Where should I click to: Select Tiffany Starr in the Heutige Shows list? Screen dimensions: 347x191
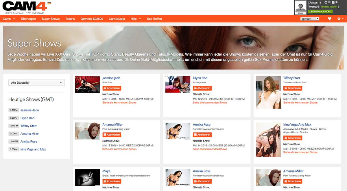pyautogui.click(x=29, y=126)
